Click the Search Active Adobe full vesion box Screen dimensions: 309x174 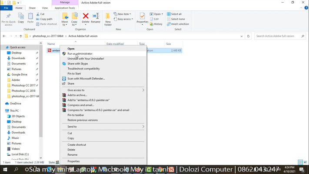pyautogui.click(x=278, y=36)
